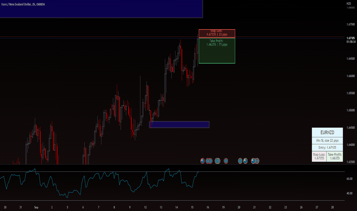Select the teal RSI indicator line
The height and width of the screenshot is (211, 357).
99,183
